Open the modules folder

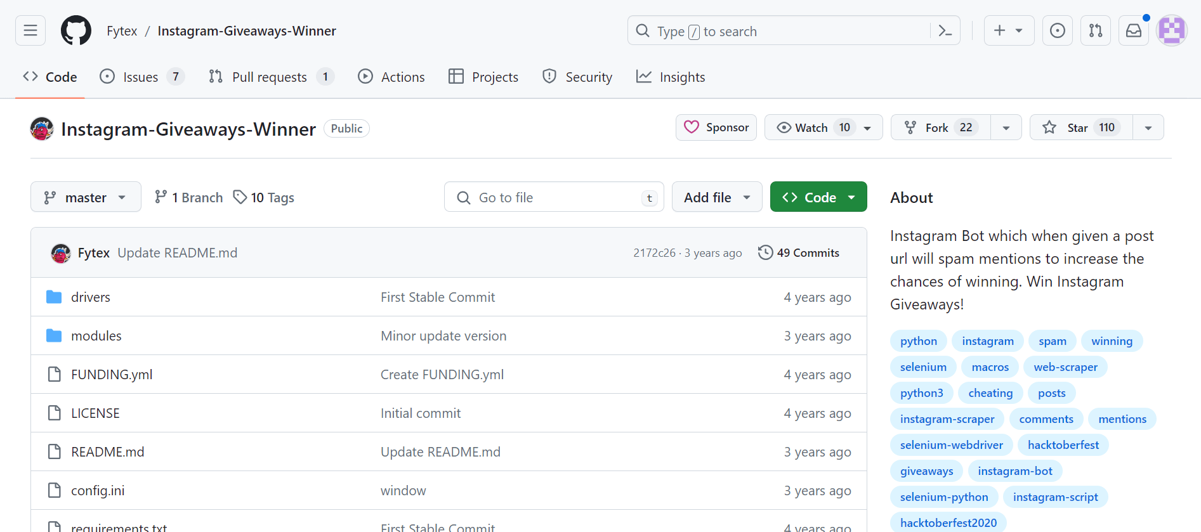96,336
